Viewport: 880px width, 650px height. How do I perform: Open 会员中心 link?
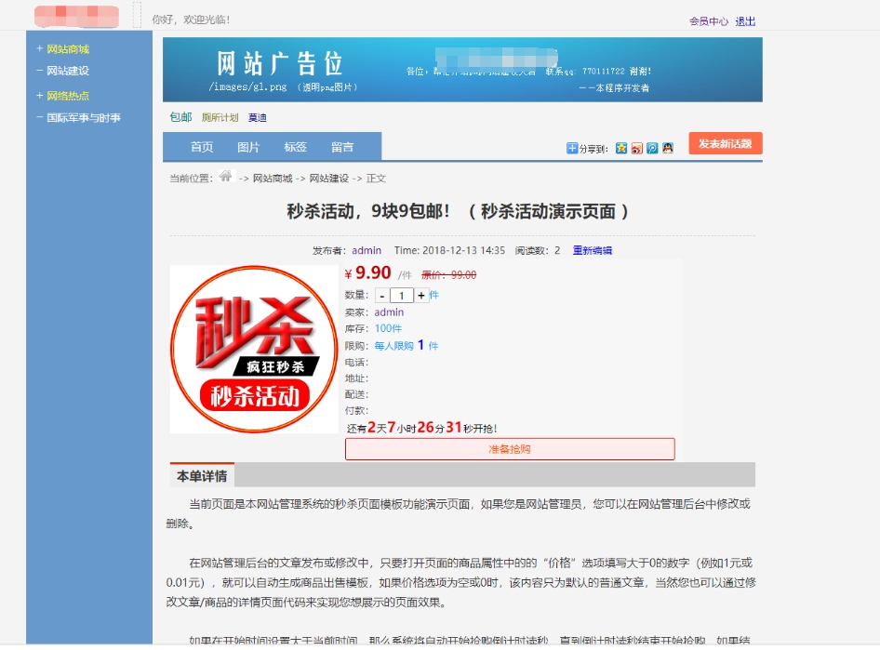[708, 21]
